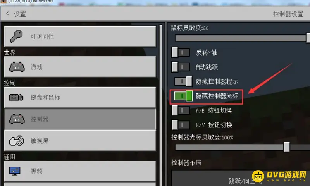Click the 跳跃/向上 layout binding button

[x=241, y=178]
